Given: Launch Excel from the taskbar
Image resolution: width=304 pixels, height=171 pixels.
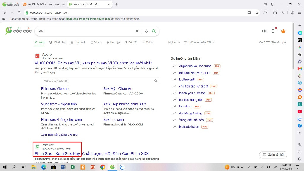Looking at the screenshot, I should 73,167.
